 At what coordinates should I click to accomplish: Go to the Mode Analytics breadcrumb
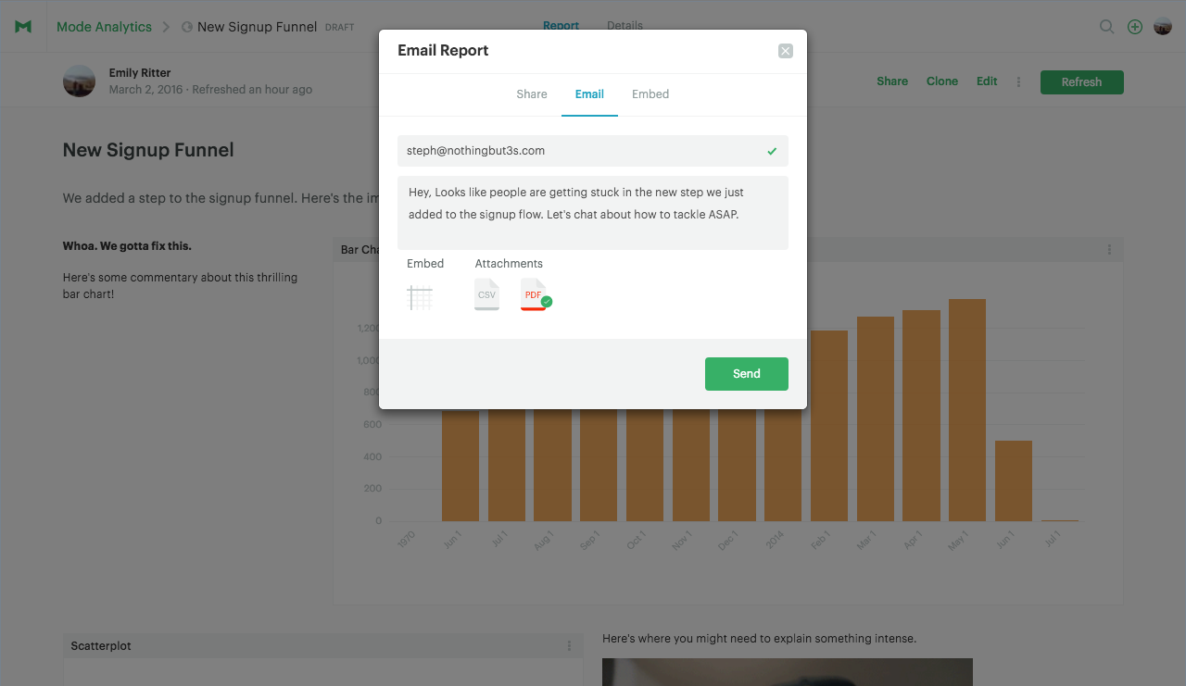click(x=104, y=27)
